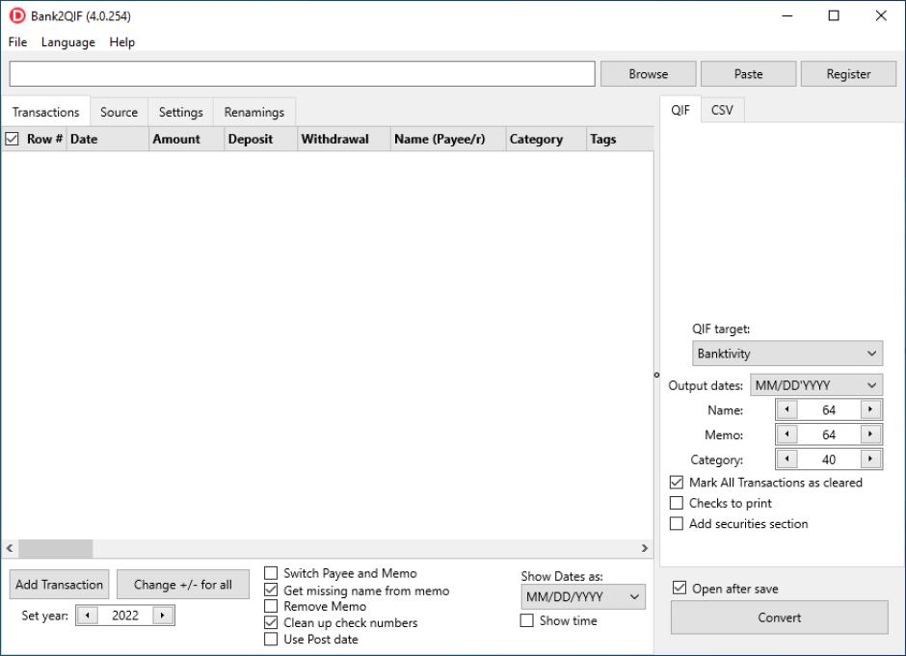Image resolution: width=906 pixels, height=656 pixels.
Task: Tick the Show time checkbox
Action: click(x=526, y=620)
